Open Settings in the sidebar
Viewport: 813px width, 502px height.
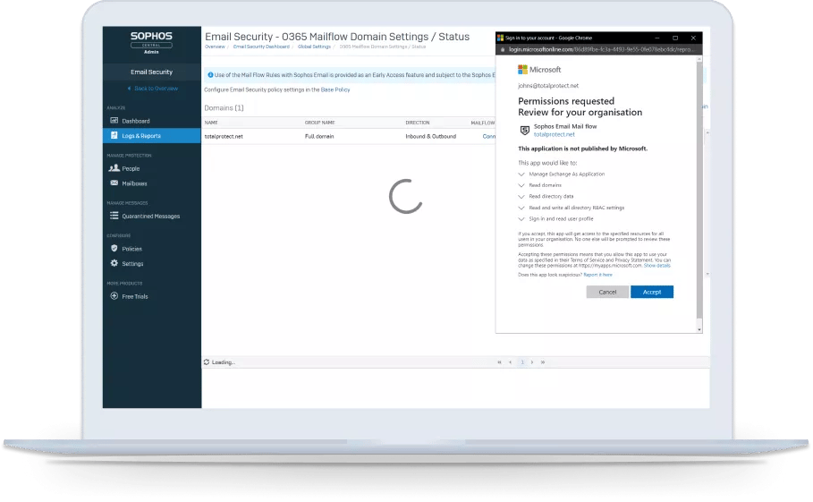tap(151, 263)
